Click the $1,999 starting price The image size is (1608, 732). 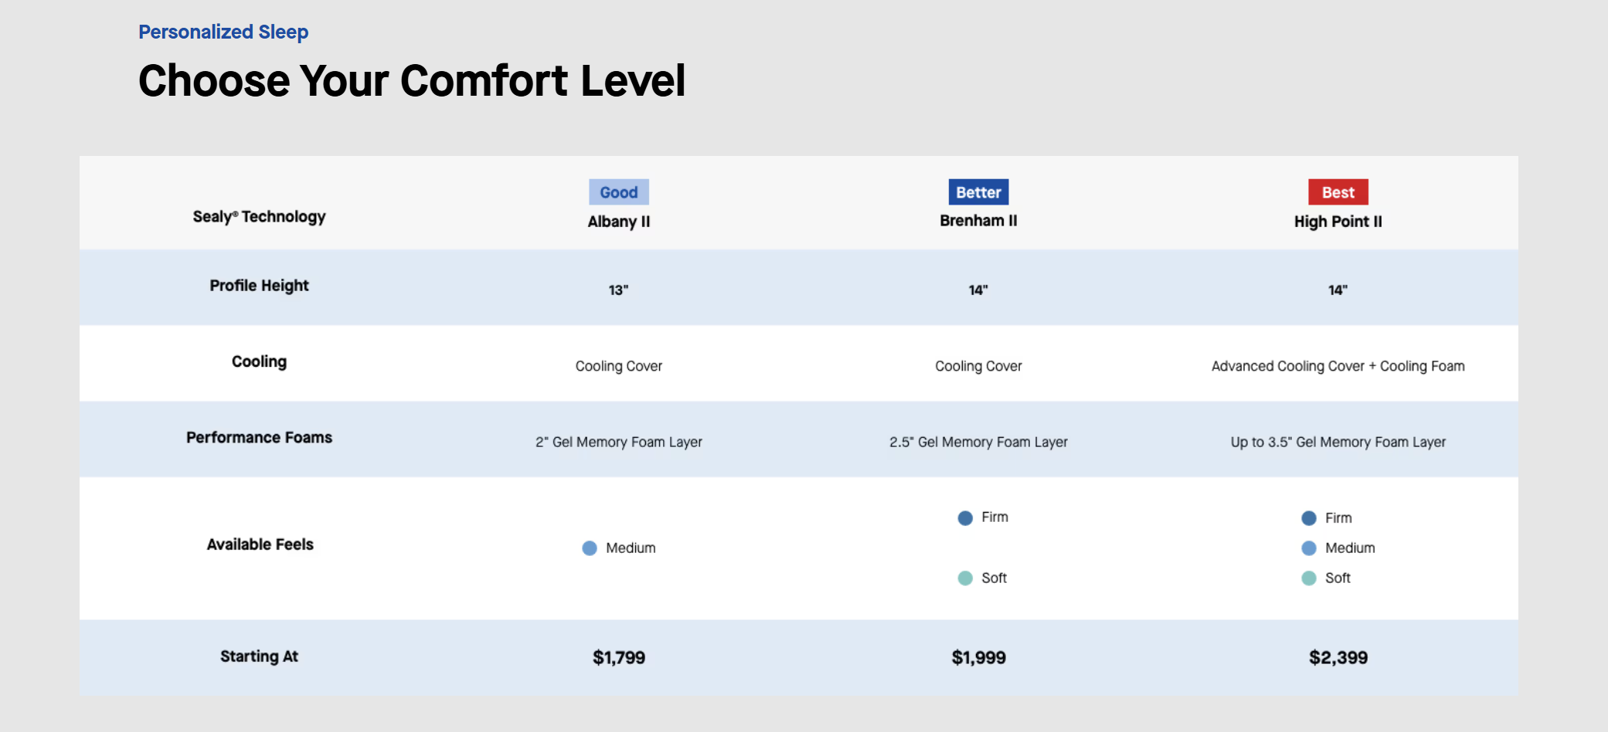point(978,658)
